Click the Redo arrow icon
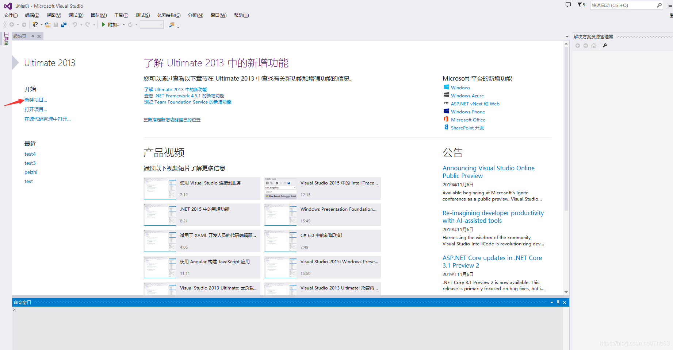Image resolution: width=673 pixels, height=350 pixels. pos(88,24)
